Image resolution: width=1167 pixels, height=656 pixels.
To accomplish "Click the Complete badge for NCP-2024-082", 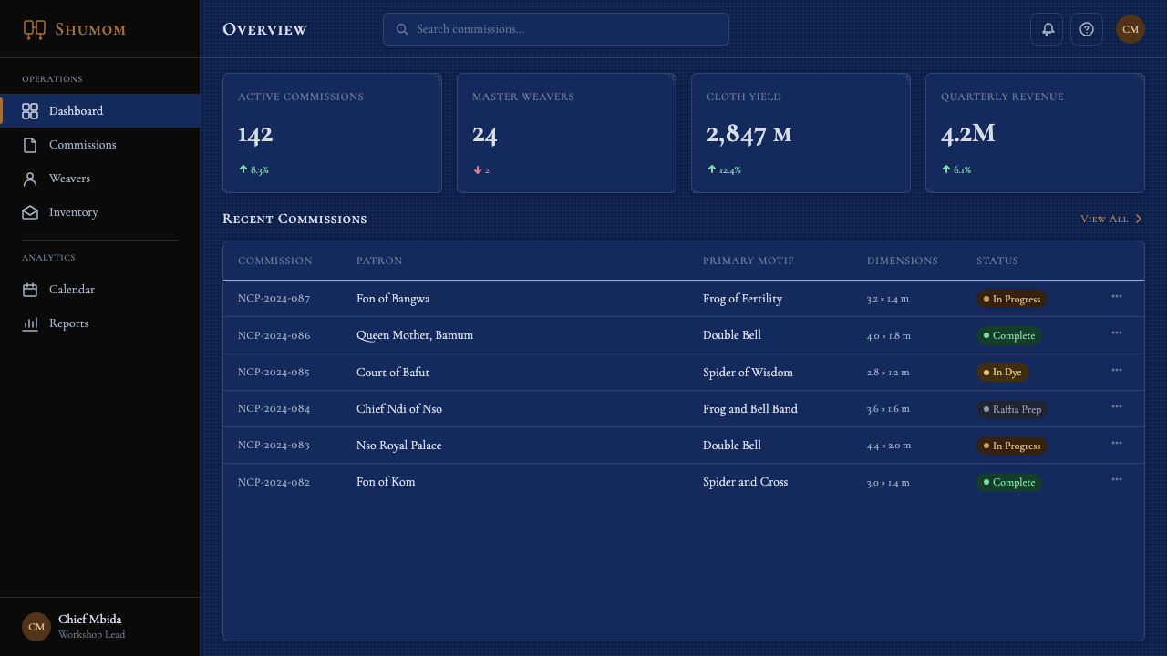I will [1009, 482].
